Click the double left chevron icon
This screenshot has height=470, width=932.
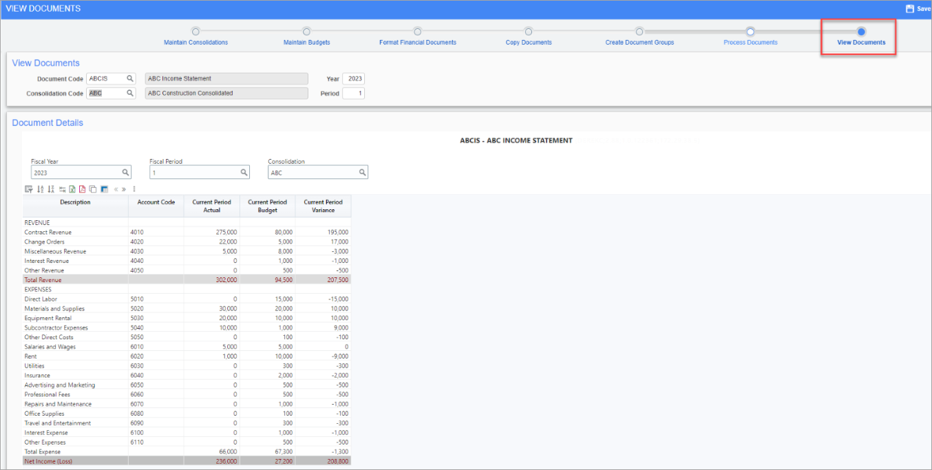116,189
